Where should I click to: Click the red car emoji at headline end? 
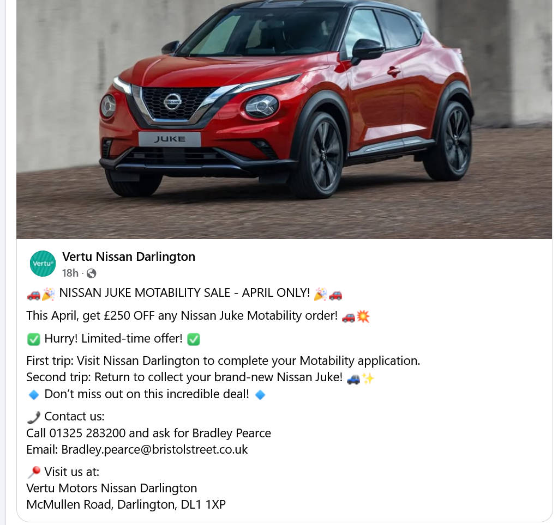coord(335,295)
